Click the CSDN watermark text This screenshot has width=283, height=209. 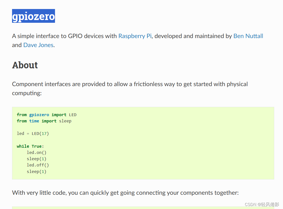tap(262, 204)
